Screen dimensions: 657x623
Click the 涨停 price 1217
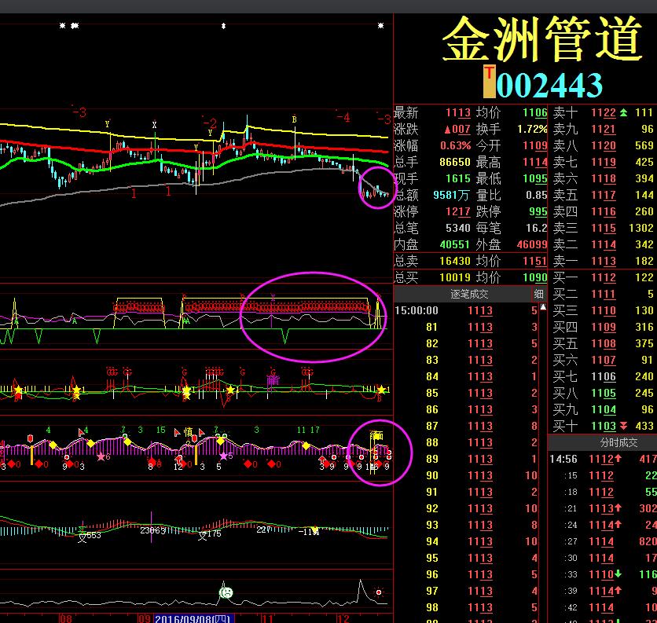458,211
